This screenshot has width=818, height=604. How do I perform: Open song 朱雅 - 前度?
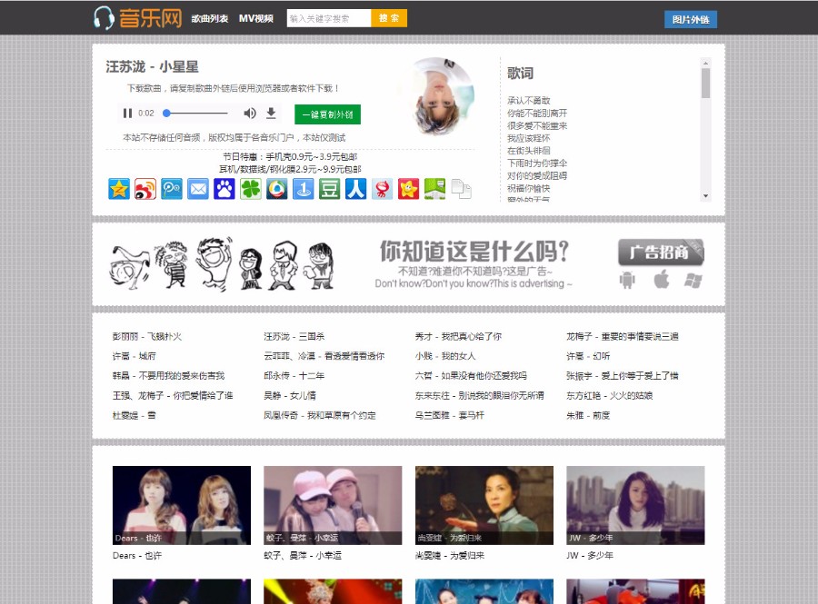coord(588,415)
